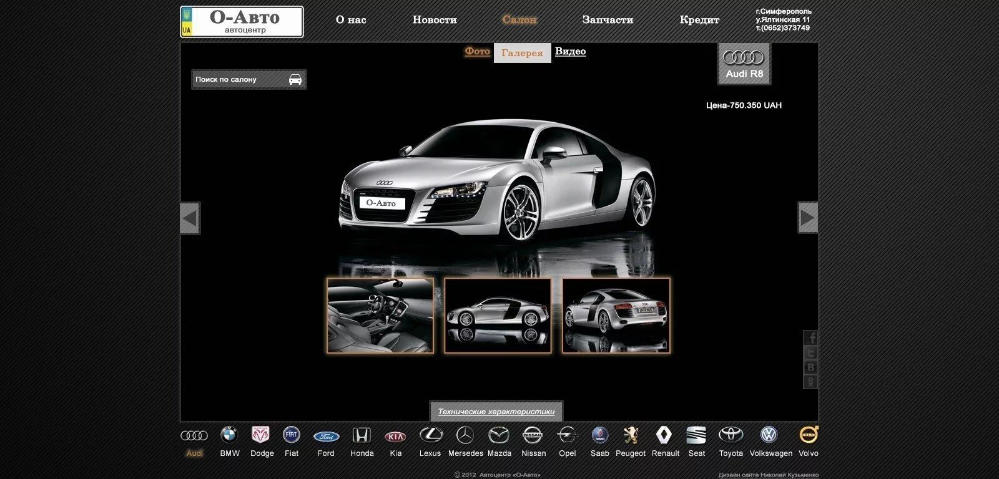This screenshot has height=479, width=999.
Task: Choose the Peugeot lion logo
Action: click(631, 435)
